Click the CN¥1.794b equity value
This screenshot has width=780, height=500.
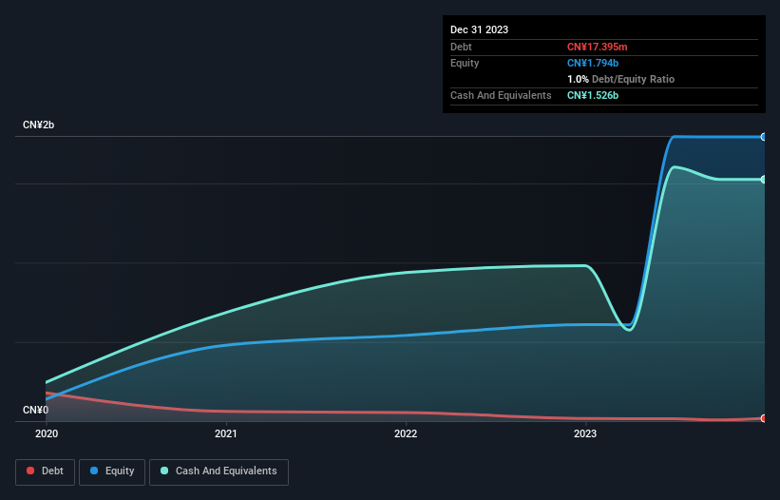[x=593, y=63]
